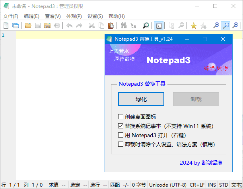Click the Open file folder icon
243x189 pixels.
[x=28, y=26]
